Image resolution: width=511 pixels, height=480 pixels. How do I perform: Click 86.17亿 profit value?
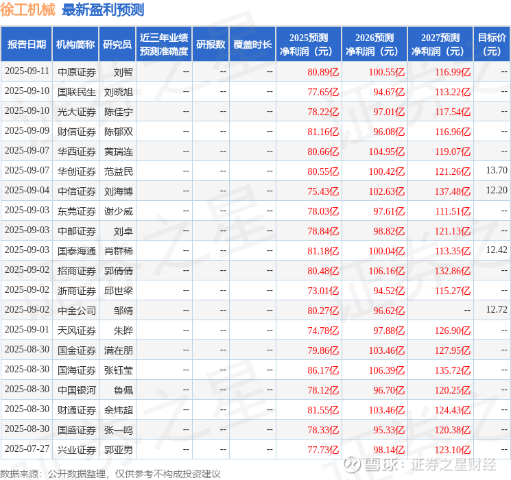(323, 370)
